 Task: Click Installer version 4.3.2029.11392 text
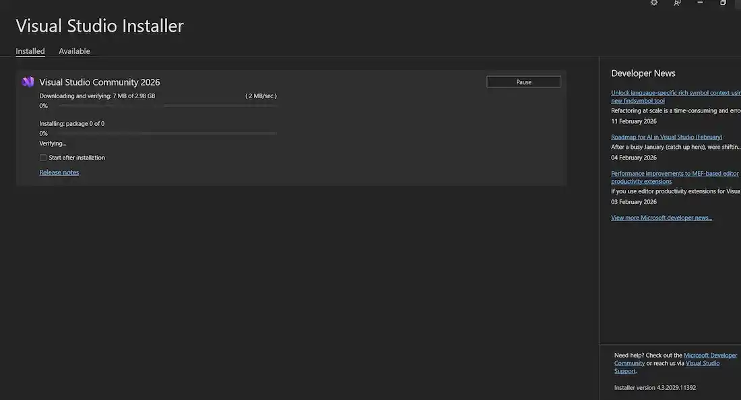(x=655, y=388)
